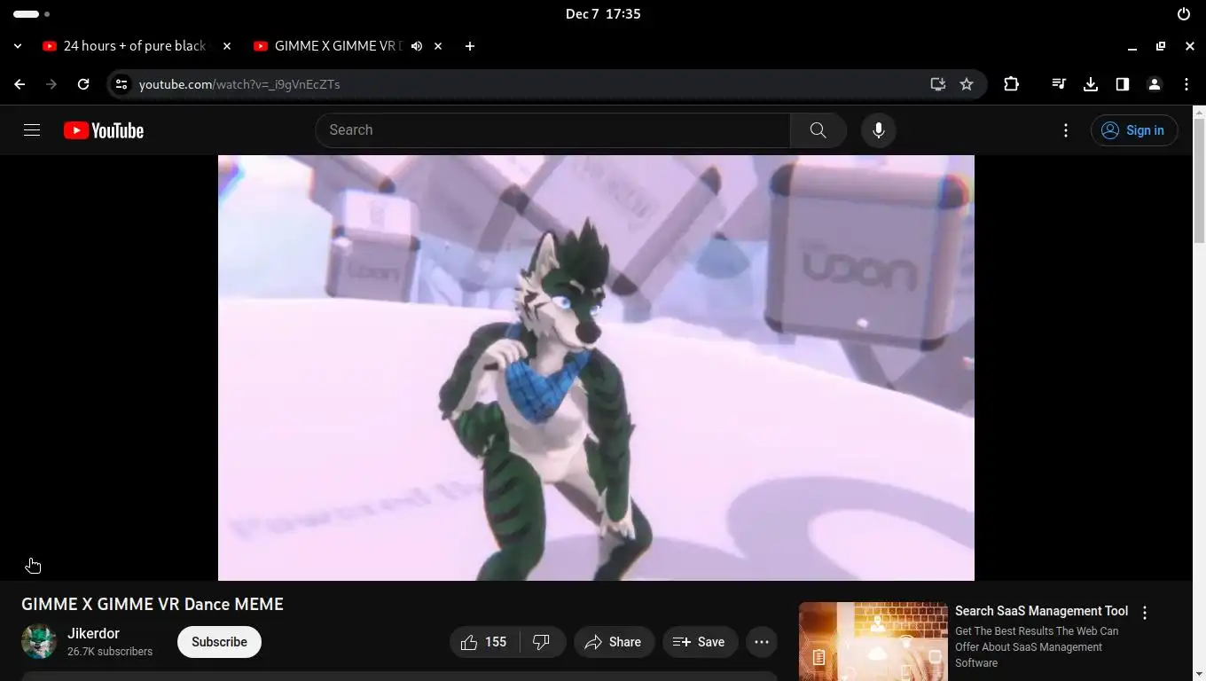Sign in to YouTube
Image resolution: width=1206 pixels, height=681 pixels.
(x=1134, y=130)
